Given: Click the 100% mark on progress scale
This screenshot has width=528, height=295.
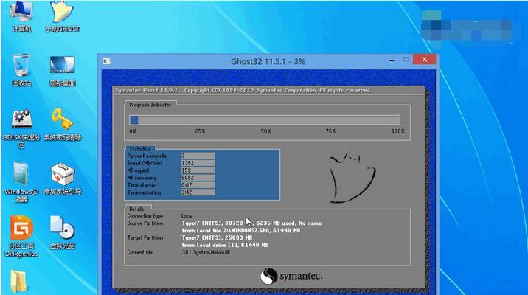Looking at the screenshot, I should pos(397,131).
